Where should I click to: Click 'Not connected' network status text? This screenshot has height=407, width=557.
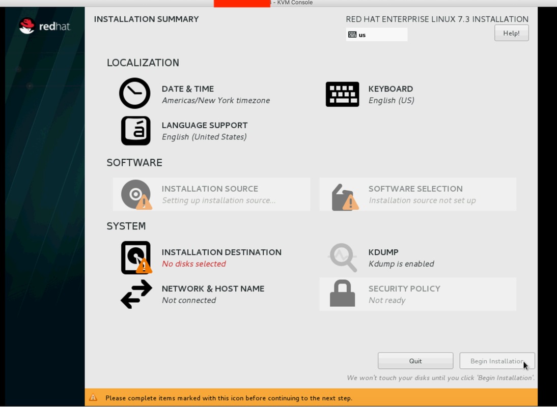(x=188, y=300)
